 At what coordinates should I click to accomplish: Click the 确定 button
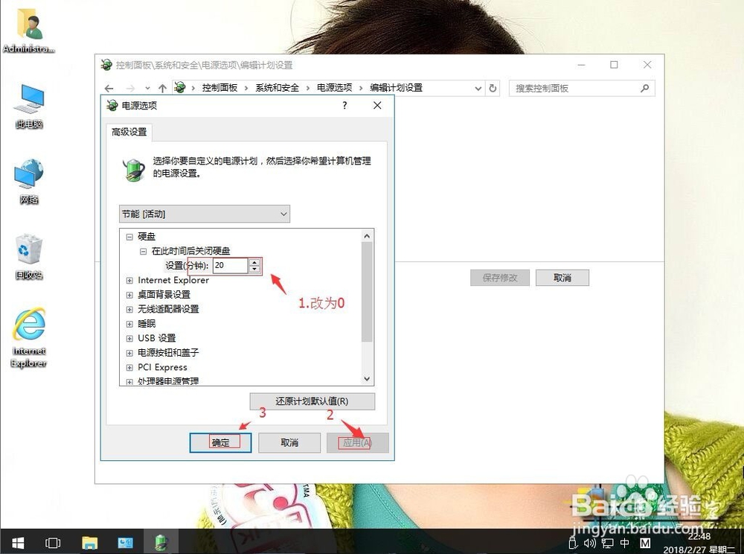pos(220,442)
